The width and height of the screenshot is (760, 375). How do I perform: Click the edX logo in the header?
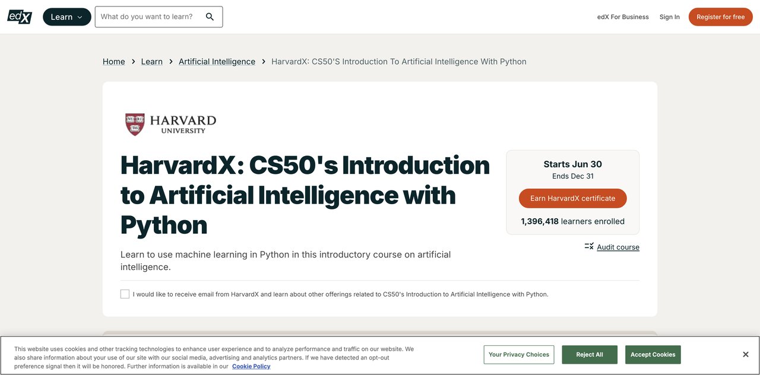point(19,17)
